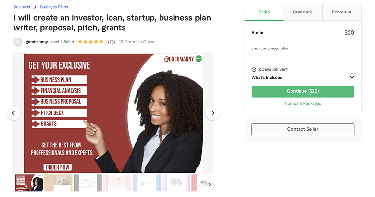Screen dimensions: 375x197
Task: Switch to the Standard package tab
Action: click(x=303, y=12)
